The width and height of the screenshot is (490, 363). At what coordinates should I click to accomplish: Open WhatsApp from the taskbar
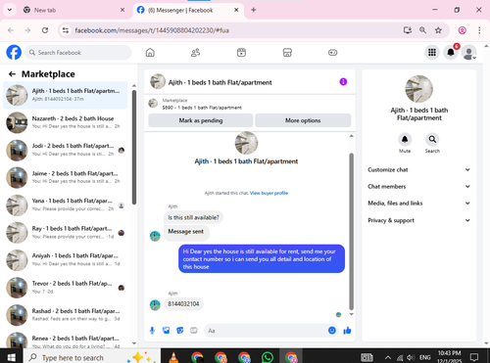click(268, 357)
